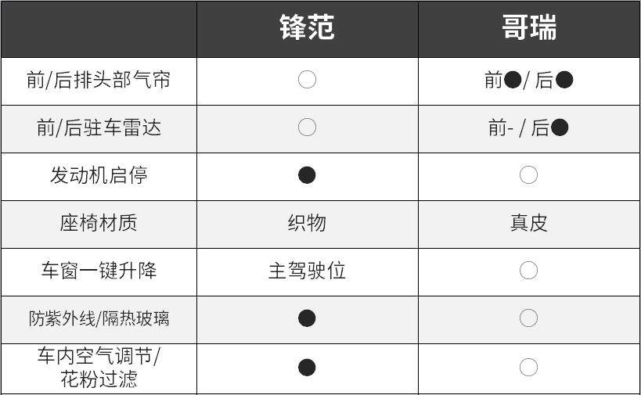Click the 真皮 seat material value

(x=528, y=223)
